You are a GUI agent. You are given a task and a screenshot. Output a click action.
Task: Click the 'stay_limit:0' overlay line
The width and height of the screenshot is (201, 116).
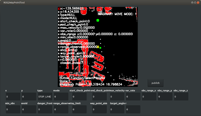point(69,50)
